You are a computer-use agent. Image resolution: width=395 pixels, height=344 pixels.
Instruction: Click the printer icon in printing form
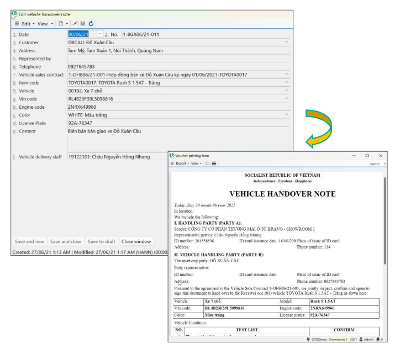(214, 163)
